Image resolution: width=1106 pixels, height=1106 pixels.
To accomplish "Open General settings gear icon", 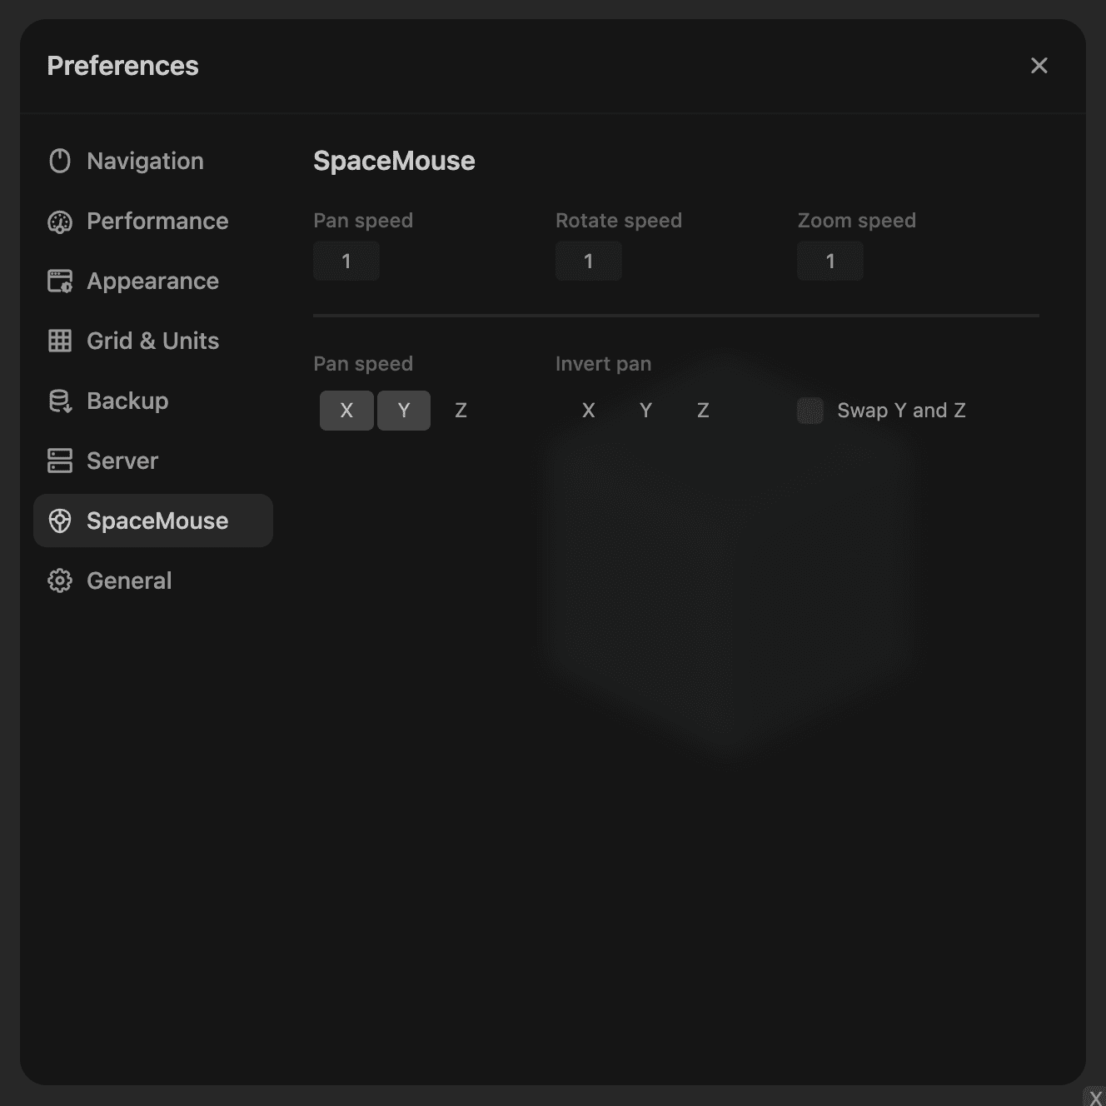I will click(60, 580).
